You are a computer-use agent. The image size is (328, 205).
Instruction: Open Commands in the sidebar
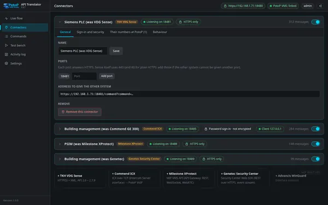click(x=25, y=37)
